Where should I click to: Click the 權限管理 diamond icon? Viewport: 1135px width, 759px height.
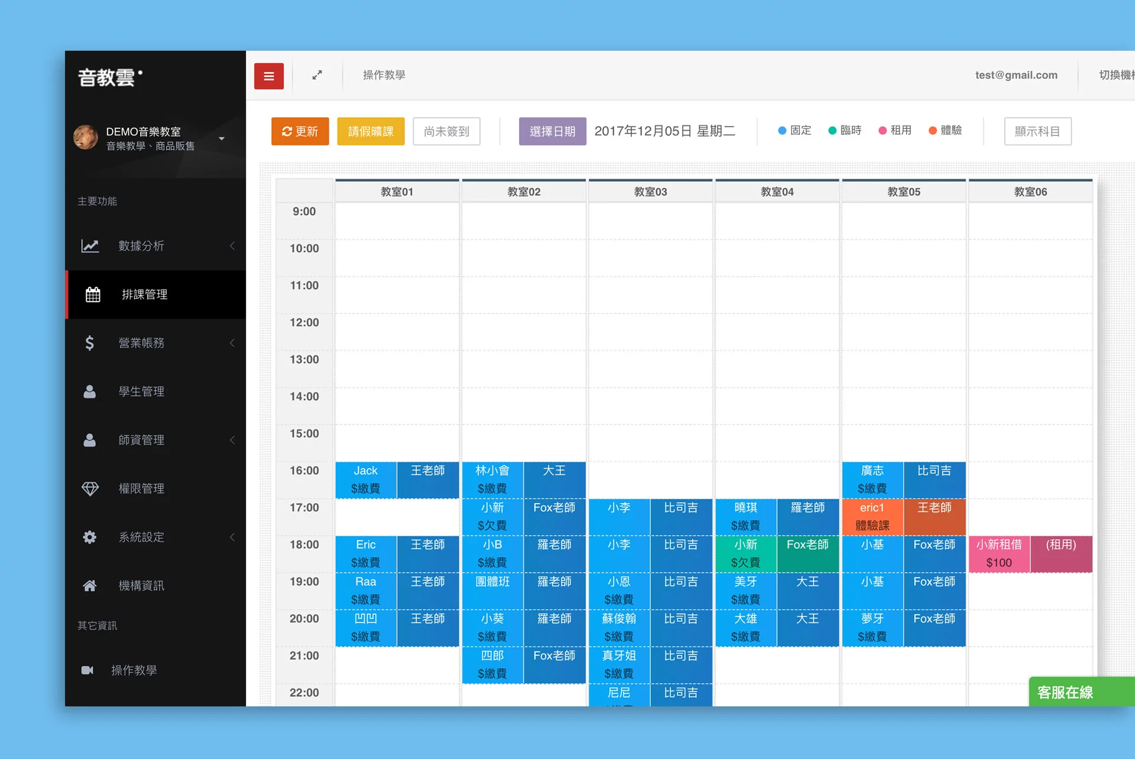(x=90, y=489)
